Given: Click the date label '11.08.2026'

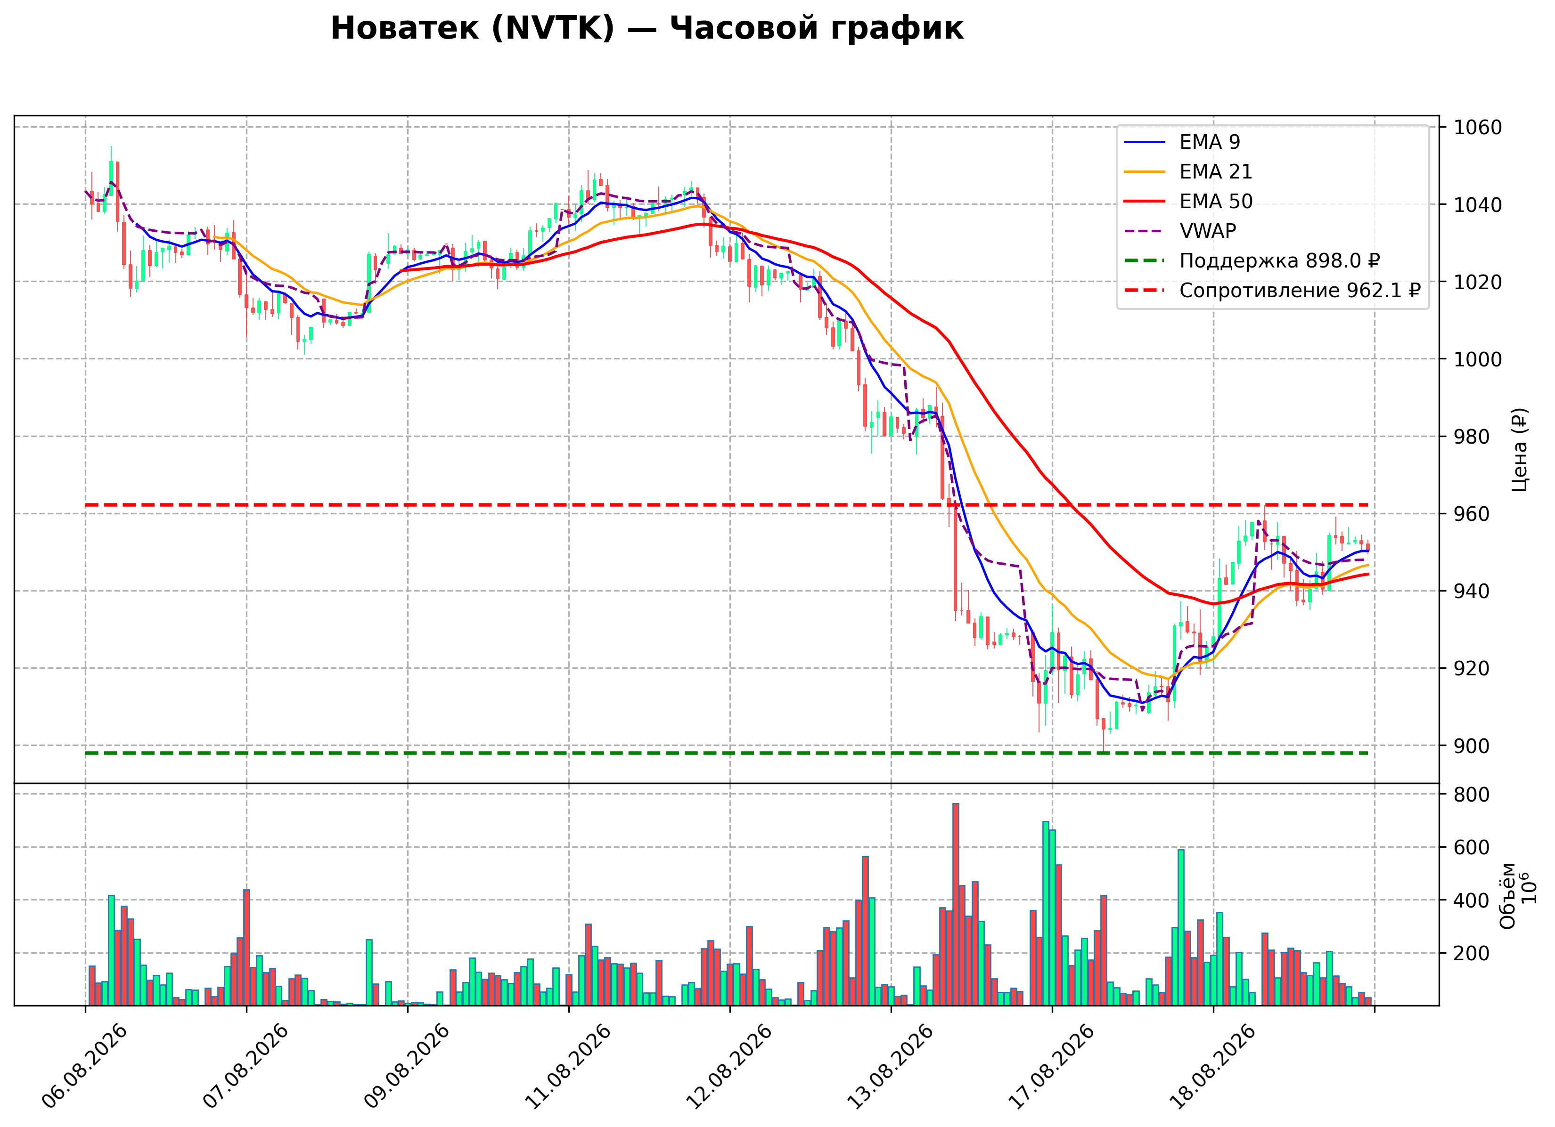Looking at the screenshot, I should [x=568, y=1067].
